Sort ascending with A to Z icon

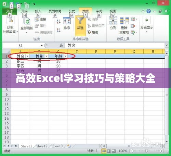pos(58,21)
